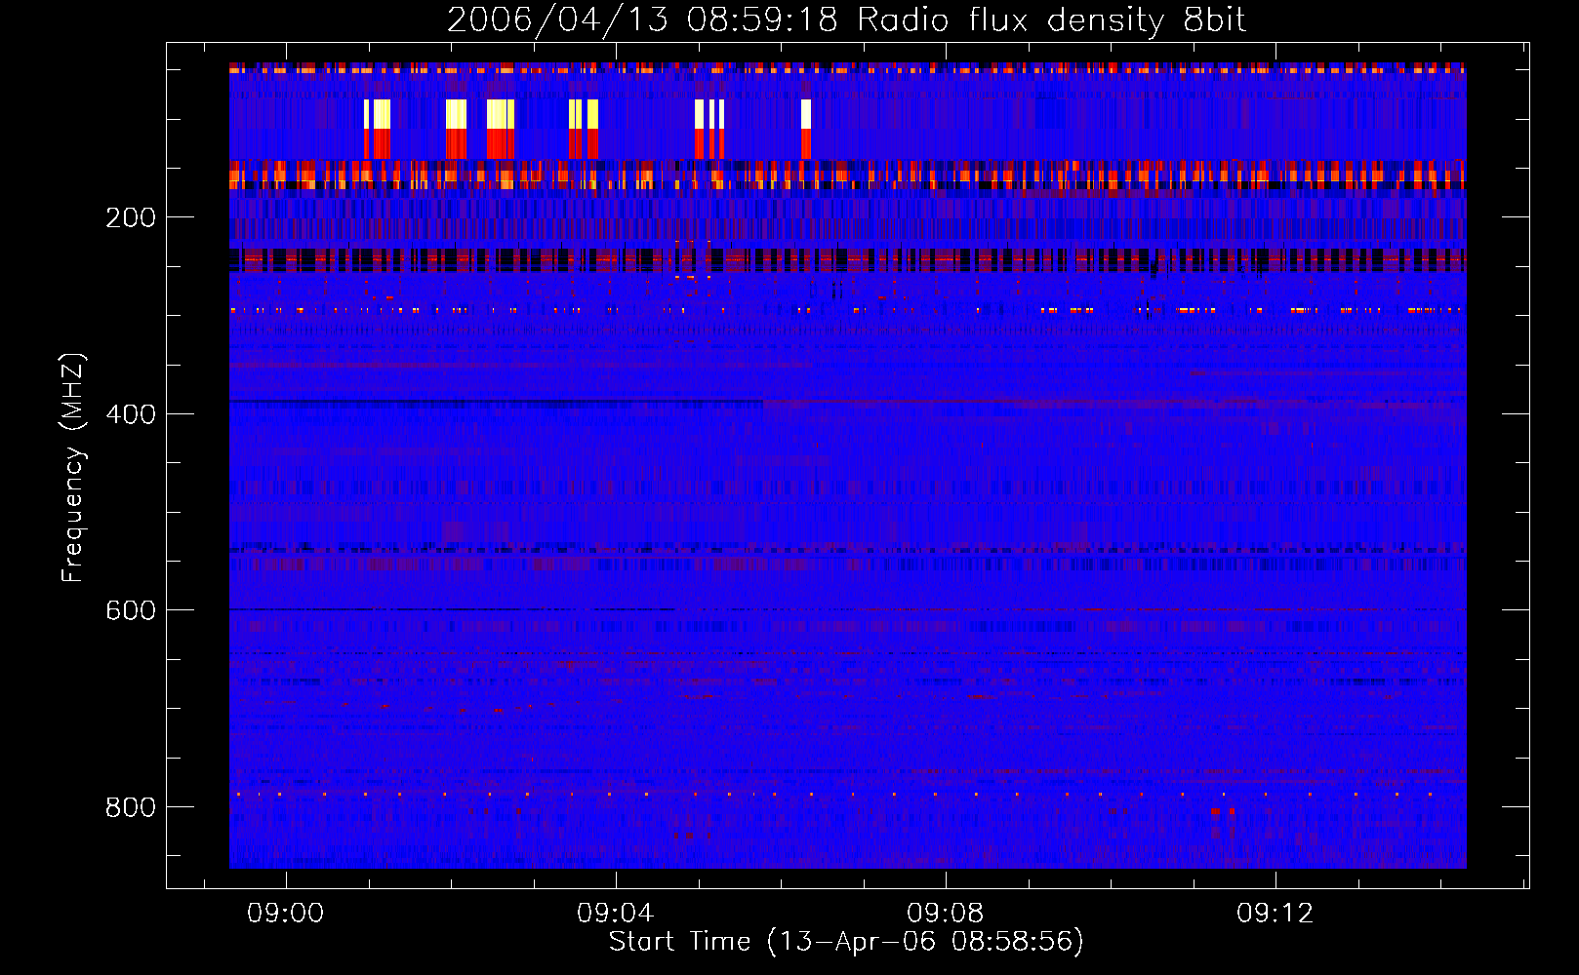
Task: Click the 09:04 time tick label
Action: tap(615, 914)
